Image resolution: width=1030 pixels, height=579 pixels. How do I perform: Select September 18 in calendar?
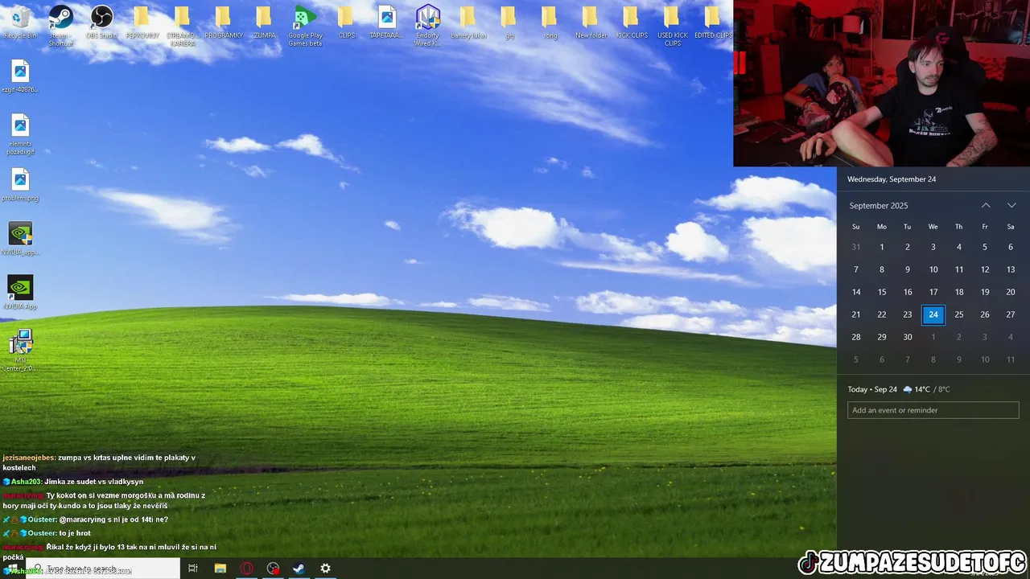tap(959, 292)
